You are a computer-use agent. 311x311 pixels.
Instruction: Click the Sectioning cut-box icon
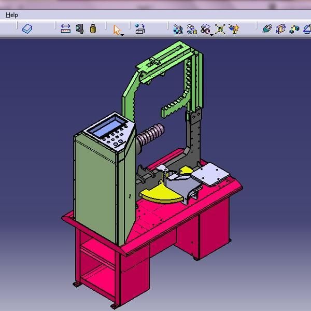tap(280, 29)
